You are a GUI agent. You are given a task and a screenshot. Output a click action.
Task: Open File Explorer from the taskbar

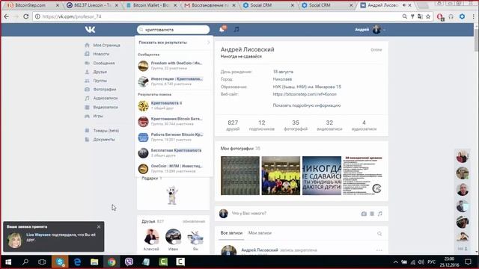pyautogui.click(x=94, y=262)
